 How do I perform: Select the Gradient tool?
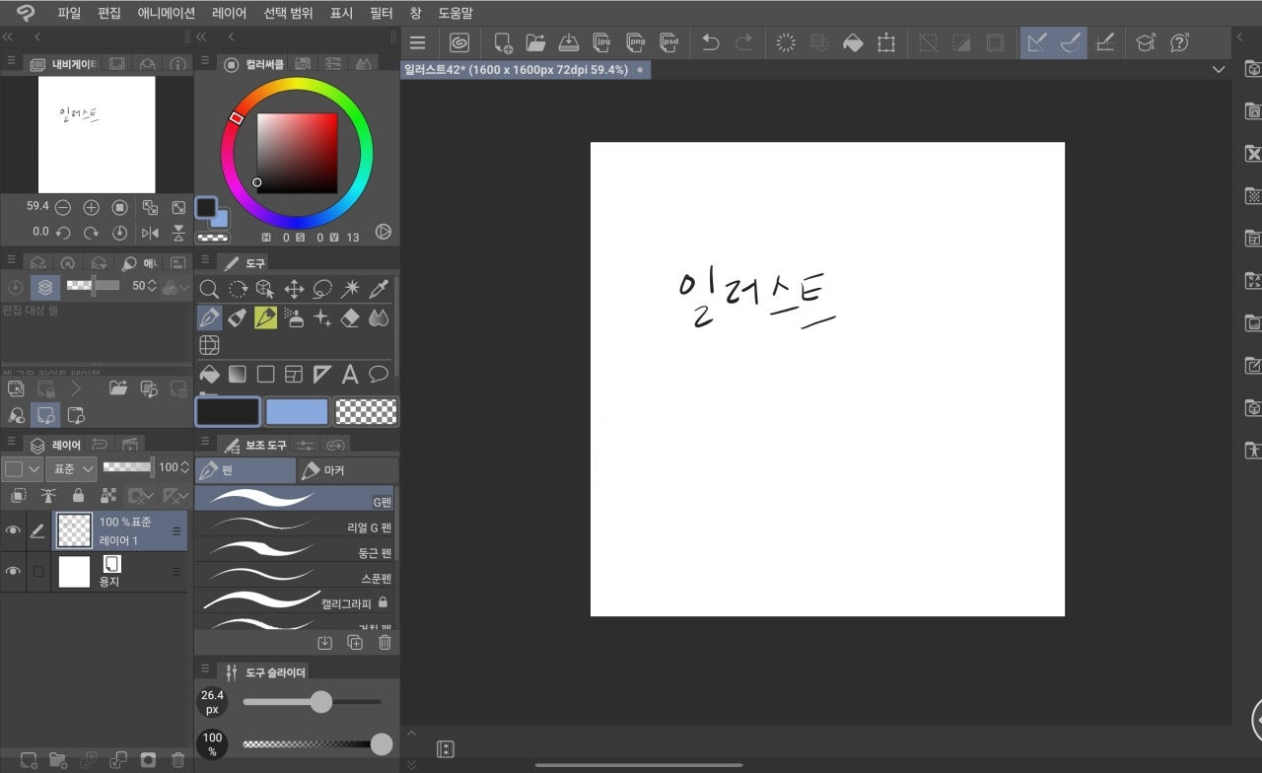[x=238, y=375]
